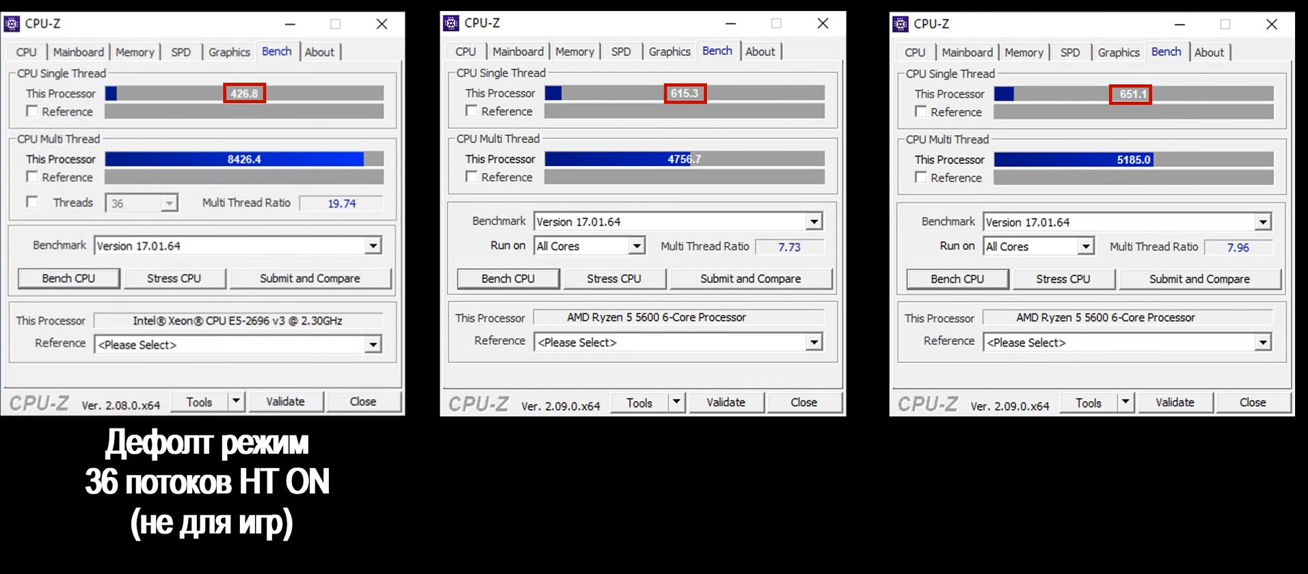Select the About tab in the 651.1 score window
1308x574 pixels.
tap(1209, 52)
